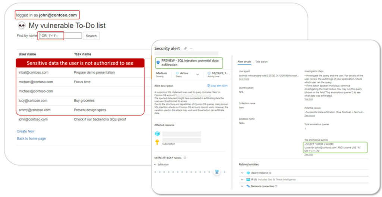Click the Cosmos DB resource cube icon

pyautogui.click(x=157, y=134)
